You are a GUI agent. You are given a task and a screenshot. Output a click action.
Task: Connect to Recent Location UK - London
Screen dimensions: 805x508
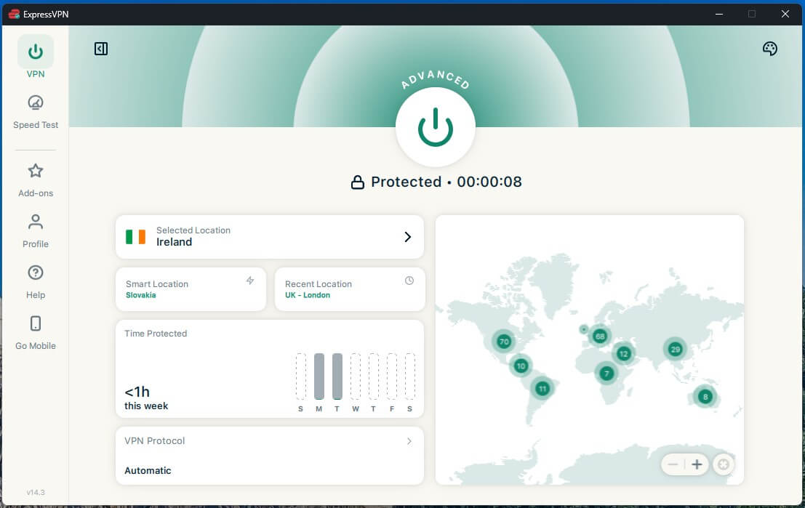[350, 289]
